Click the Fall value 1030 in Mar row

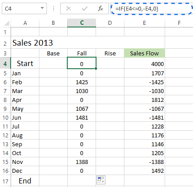click(82, 91)
